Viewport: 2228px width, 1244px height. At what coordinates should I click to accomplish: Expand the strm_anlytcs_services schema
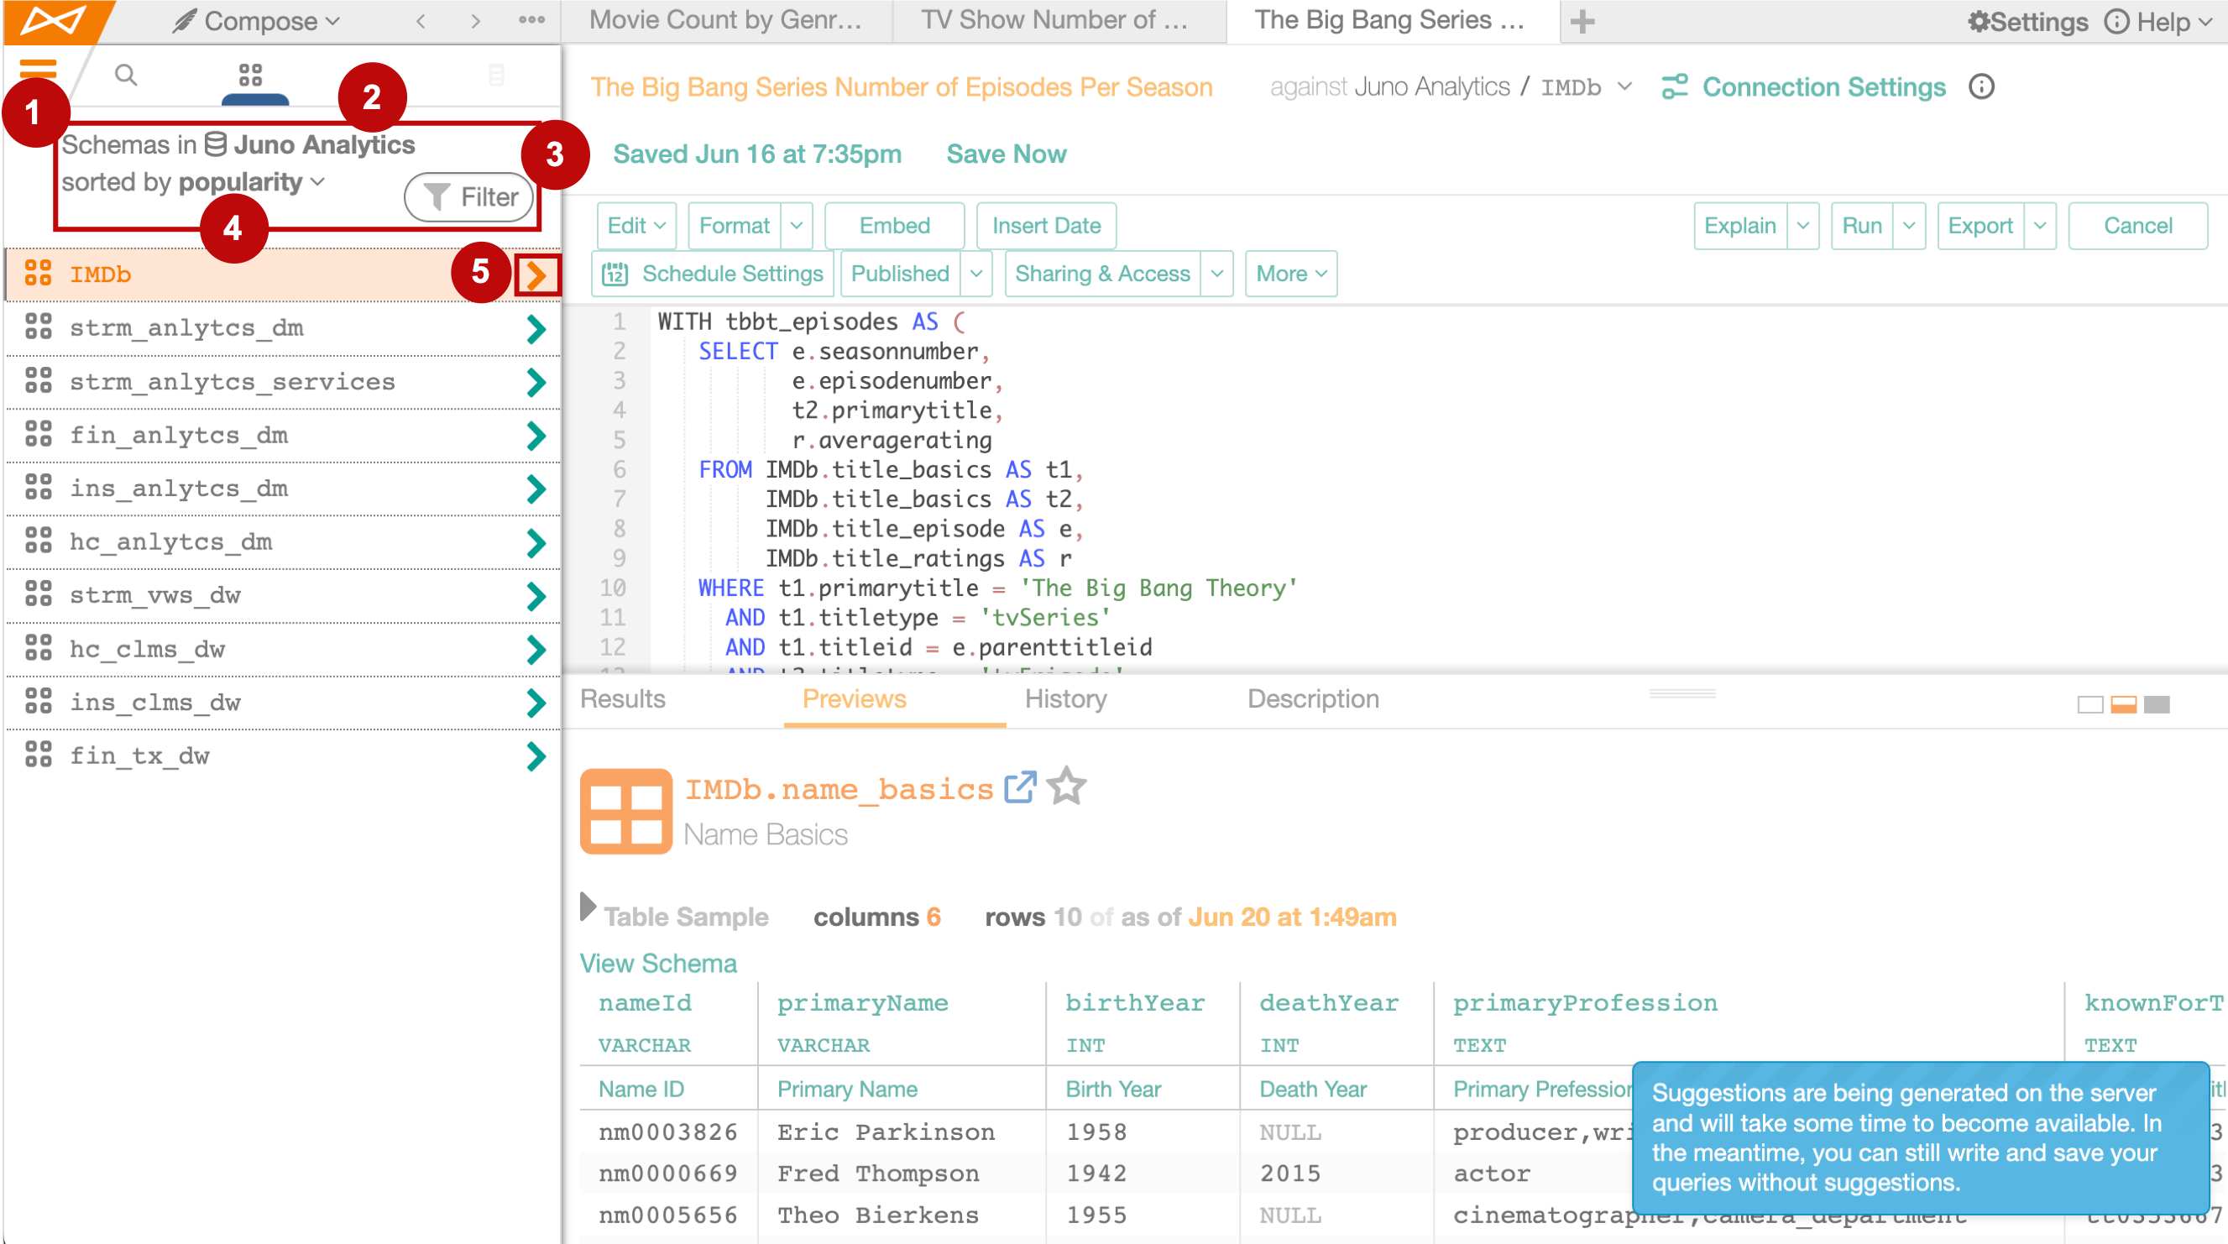tap(536, 381)
